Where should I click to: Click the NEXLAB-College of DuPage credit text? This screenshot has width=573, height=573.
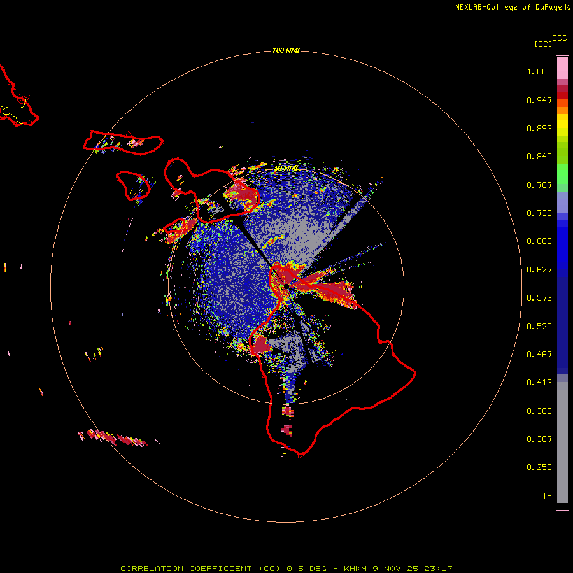click(x=508, y=7)
